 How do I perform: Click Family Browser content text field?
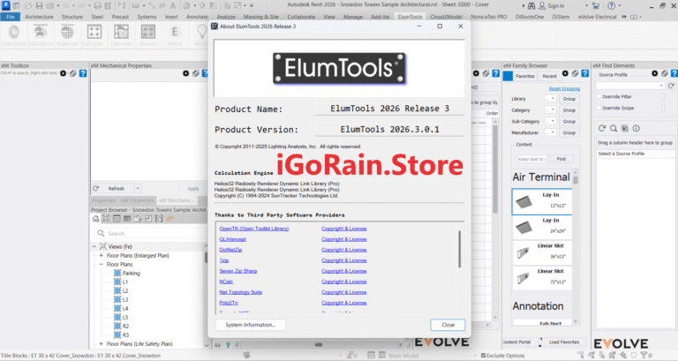click(x=531, y=159)
